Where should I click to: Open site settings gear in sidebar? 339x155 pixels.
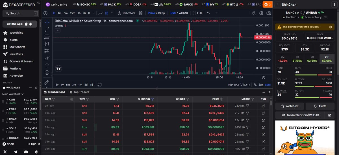pyautogui.click(x=36, y=152)
